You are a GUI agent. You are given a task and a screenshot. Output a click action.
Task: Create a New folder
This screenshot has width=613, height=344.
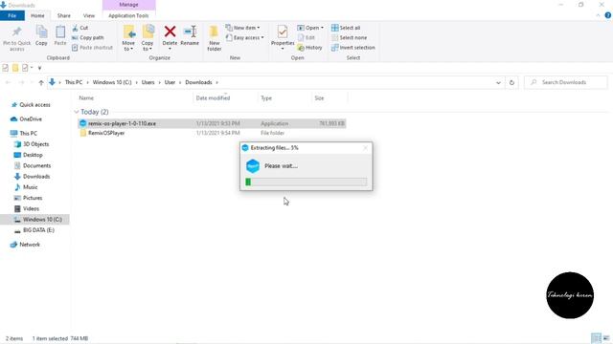(x=215, y=38)
